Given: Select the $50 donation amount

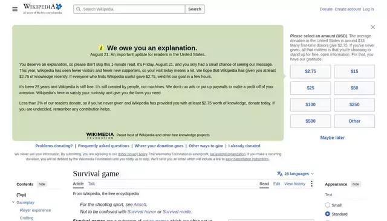Looking at the screenshot, I should click(354, 88).
